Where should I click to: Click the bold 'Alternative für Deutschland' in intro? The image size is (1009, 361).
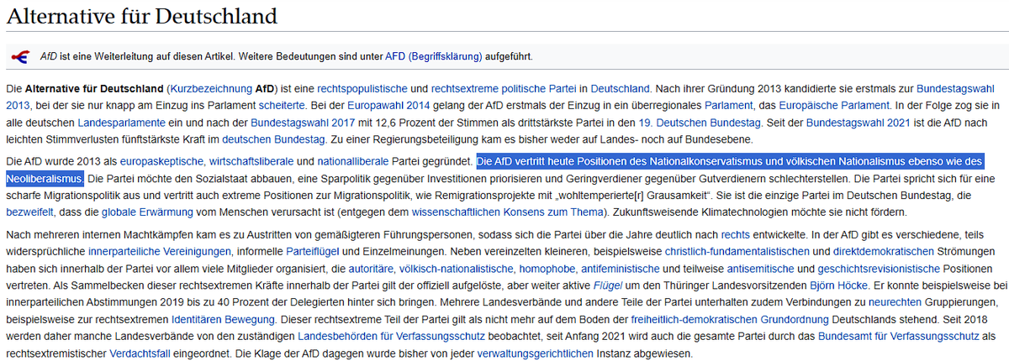[94, 88]
